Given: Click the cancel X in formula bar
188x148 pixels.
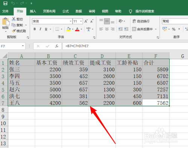Looking at the screenshot, I should pyautogui.click(x=38, y=46).
